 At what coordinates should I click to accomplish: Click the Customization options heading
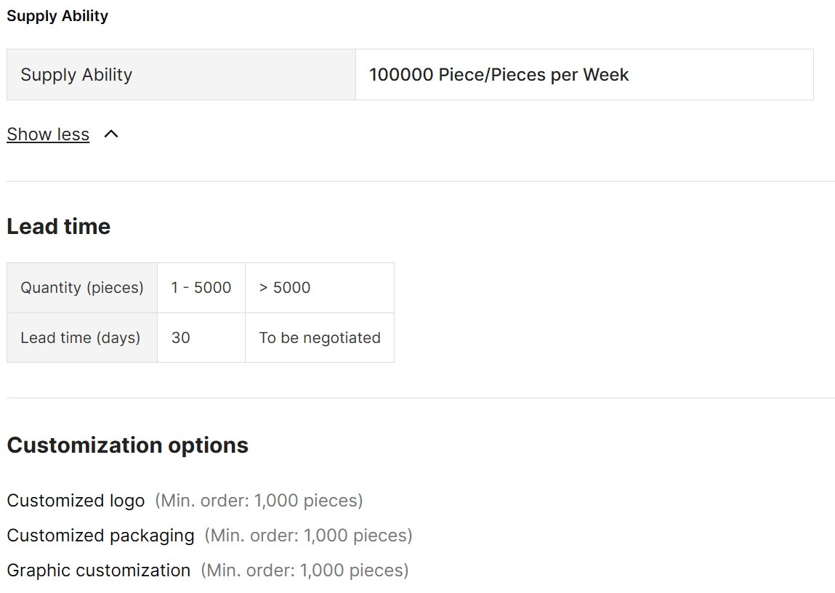[x=127, y=445]
